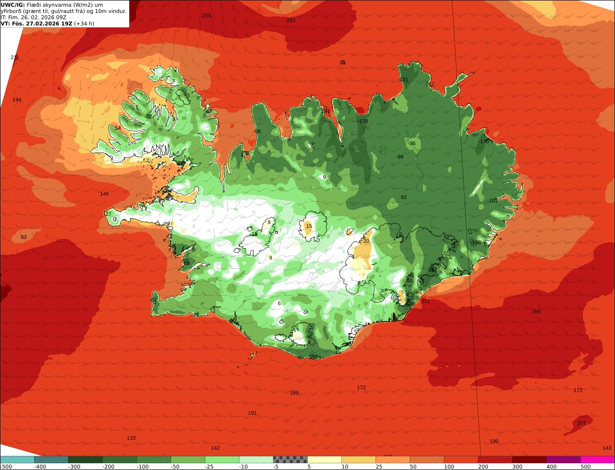
Task: Click the flux value 211 near left edge
Action: click(x=15, y=57)
